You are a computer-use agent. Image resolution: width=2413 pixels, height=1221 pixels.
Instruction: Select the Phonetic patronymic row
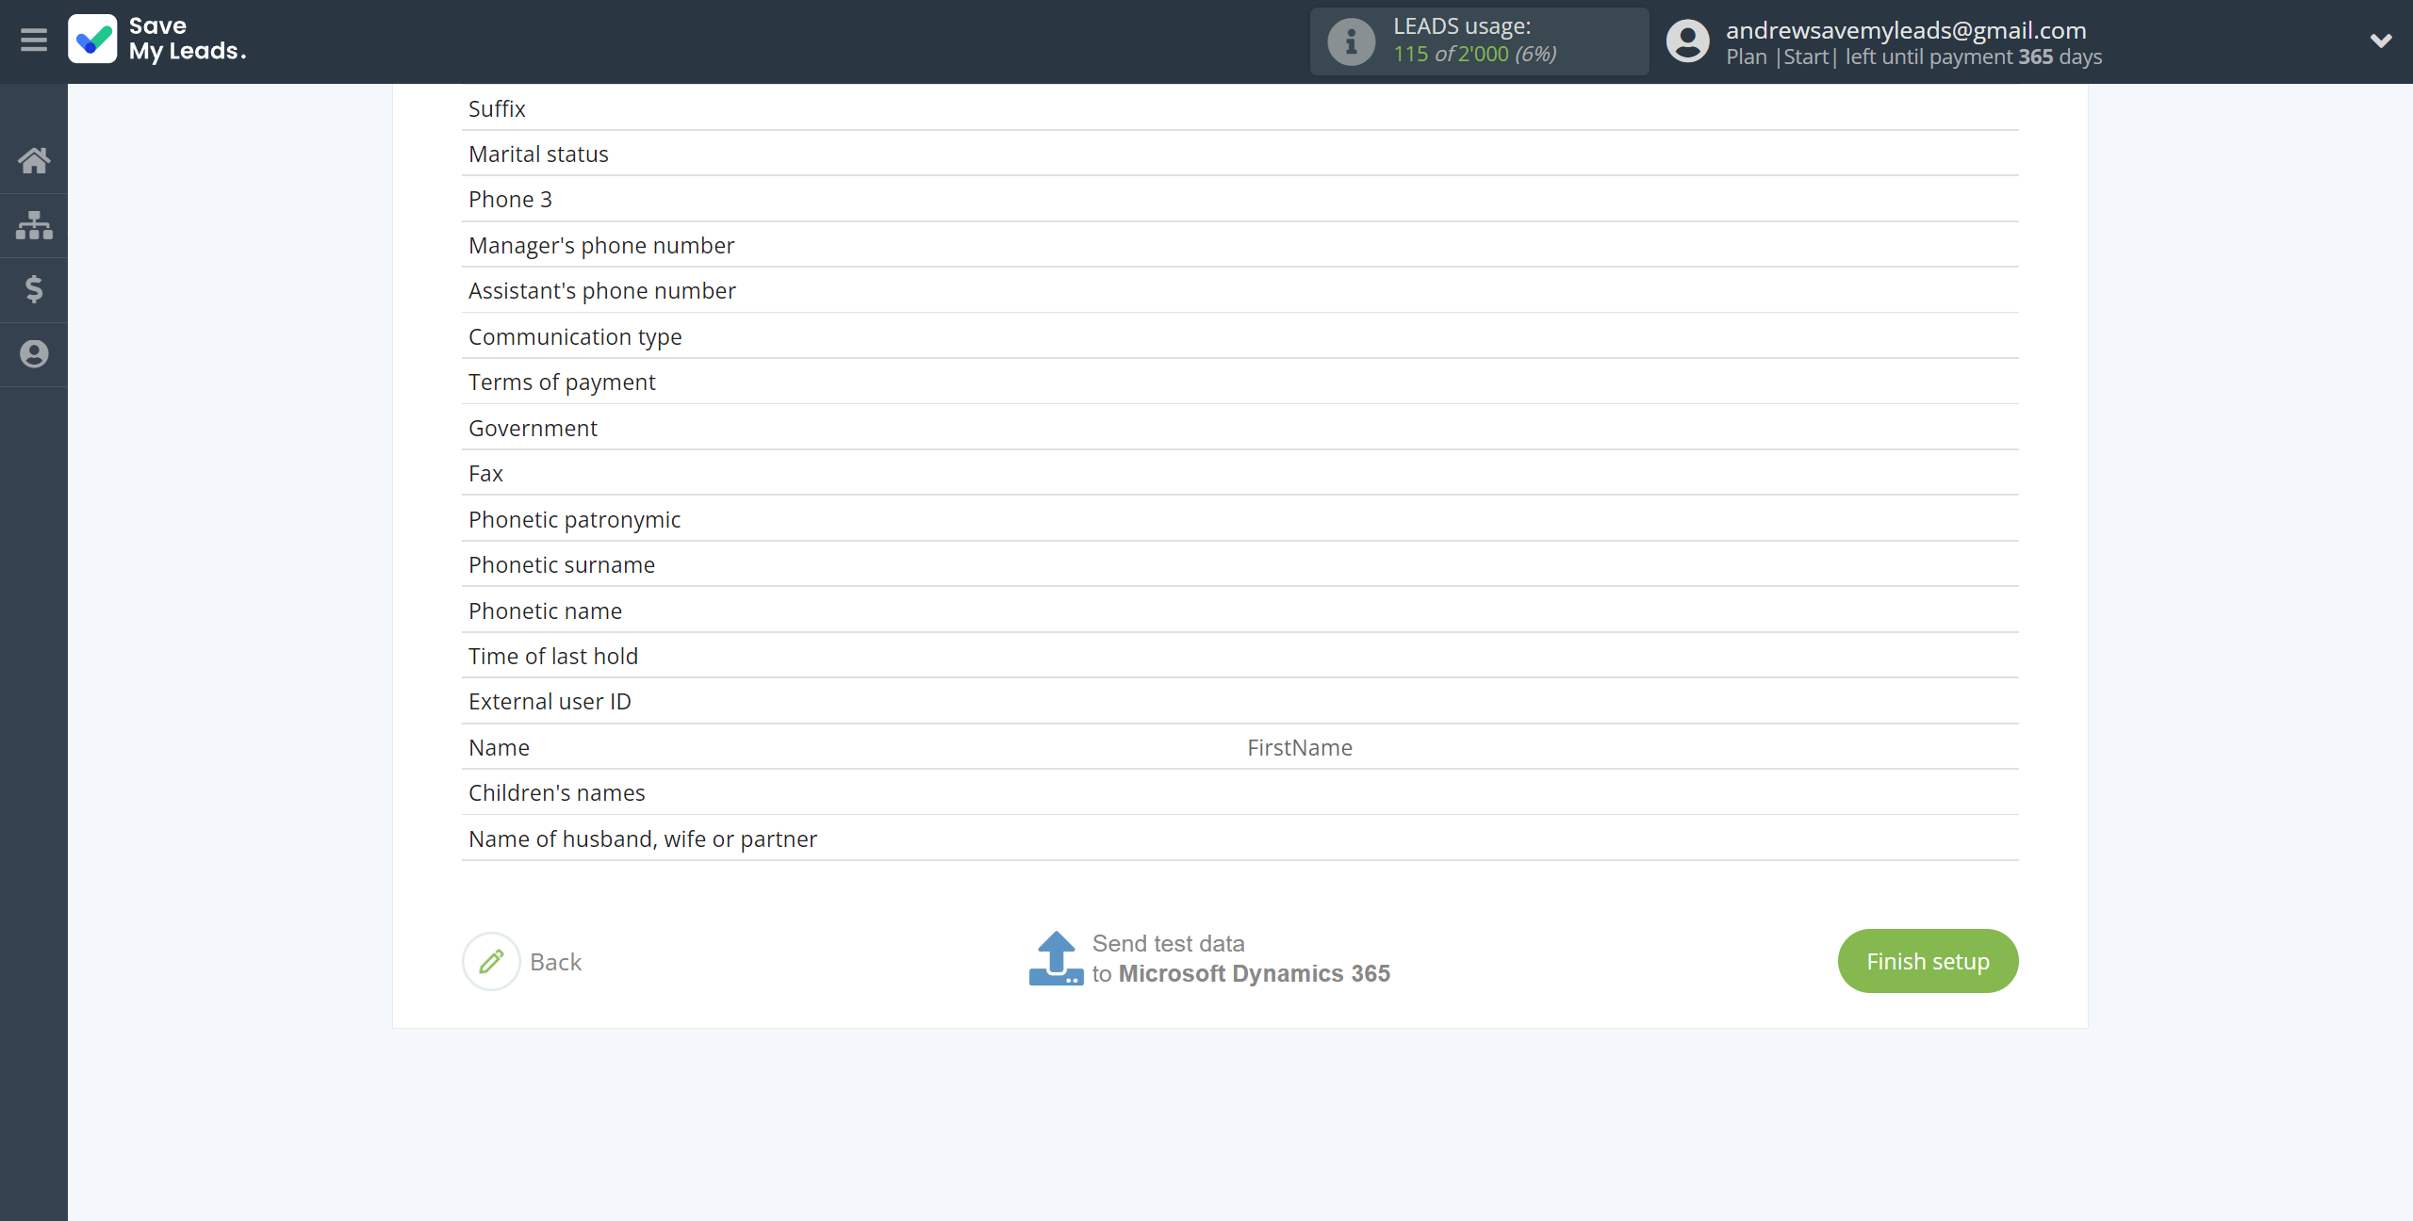(x=1239, y=519)
